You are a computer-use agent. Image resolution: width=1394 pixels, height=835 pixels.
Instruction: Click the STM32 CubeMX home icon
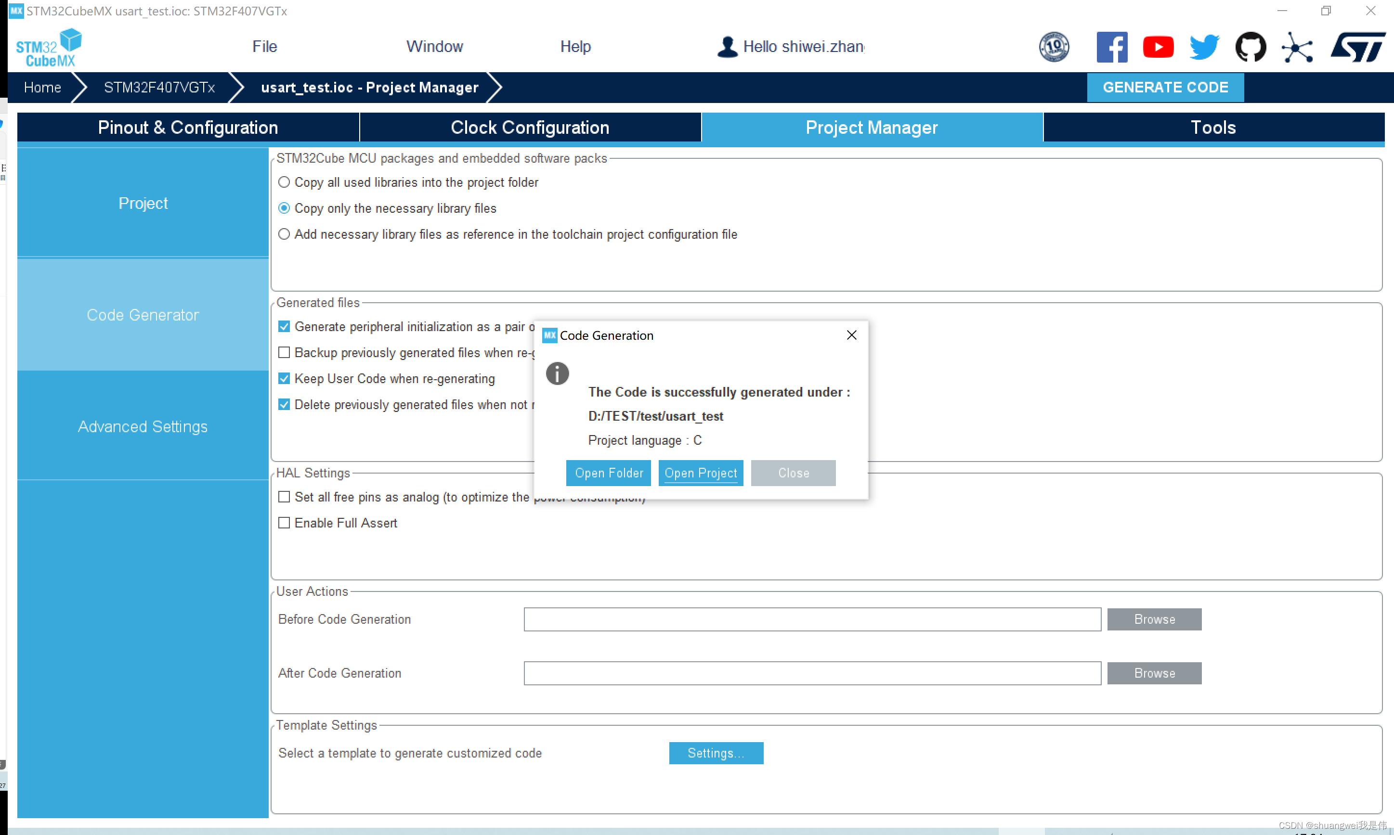tap(50, 47)
